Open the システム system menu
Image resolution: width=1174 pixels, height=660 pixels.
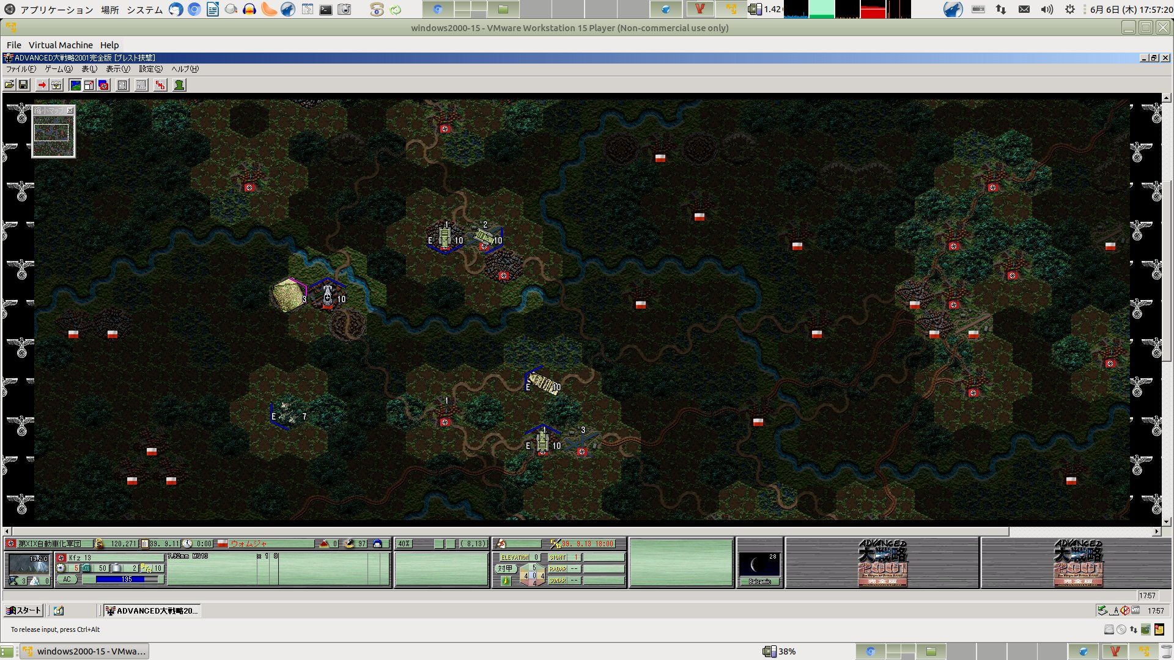[x=145, y=10]
